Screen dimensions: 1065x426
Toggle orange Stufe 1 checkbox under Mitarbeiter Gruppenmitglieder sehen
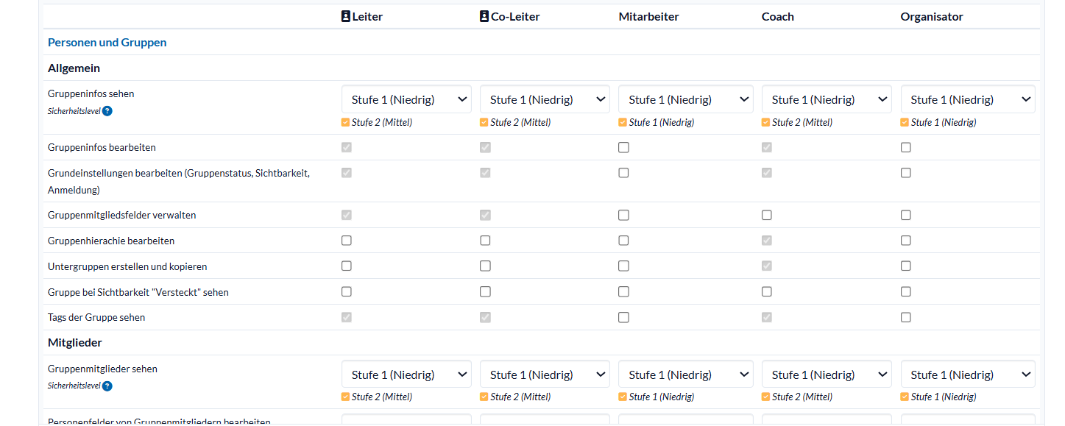coord(623,397)
